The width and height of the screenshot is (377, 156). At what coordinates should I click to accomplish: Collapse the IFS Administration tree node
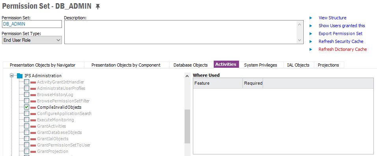[x=11, y=76]
